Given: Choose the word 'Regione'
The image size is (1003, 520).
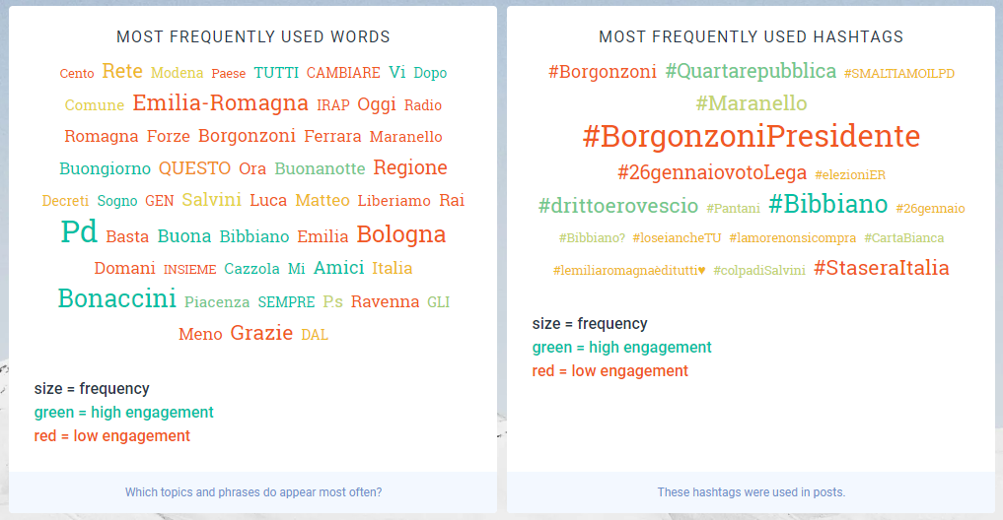Looking at the screenshot, I should click(x=410, y=167).
